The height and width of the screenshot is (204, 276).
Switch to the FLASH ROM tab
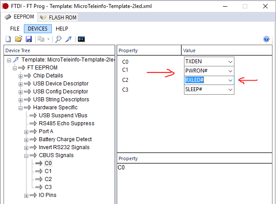click(x=58, y=17)
